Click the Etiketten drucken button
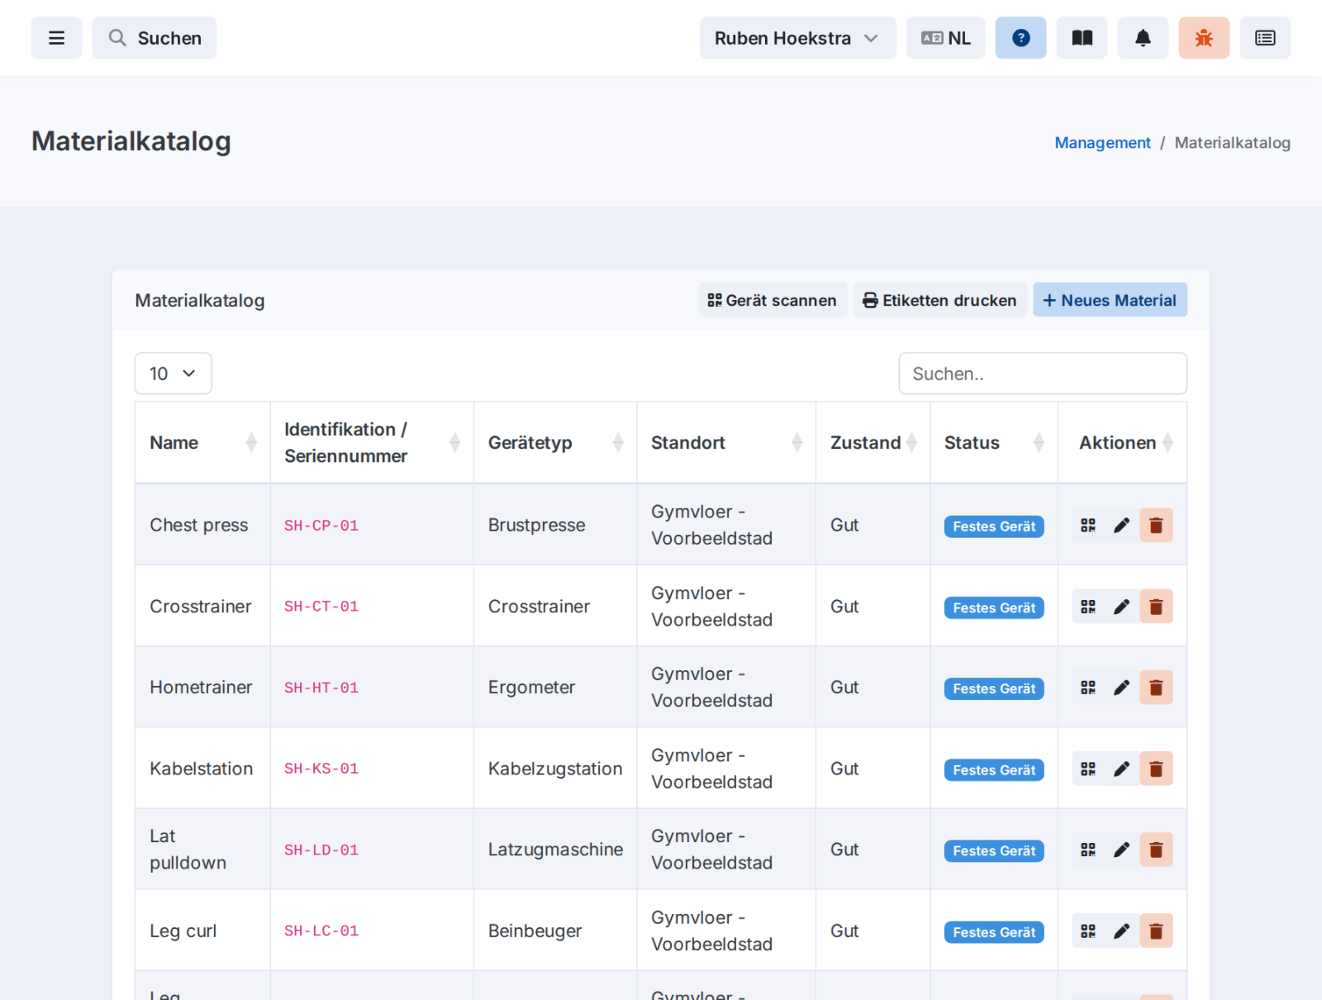The height and width of the screenshot is (1000, 1322). (940, 300)
